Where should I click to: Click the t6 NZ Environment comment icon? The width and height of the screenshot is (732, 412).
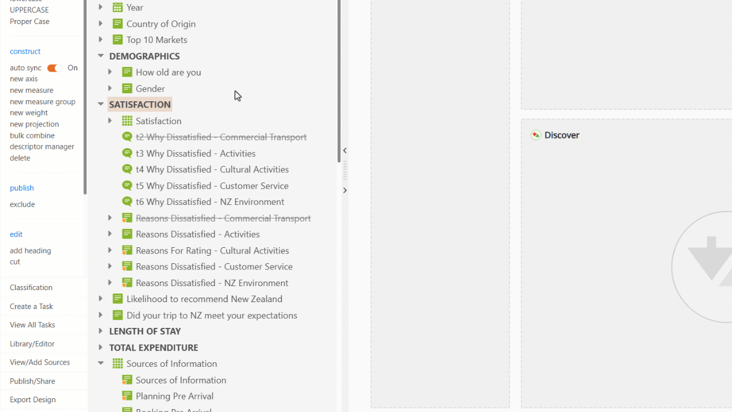click(x=127, y=201)
